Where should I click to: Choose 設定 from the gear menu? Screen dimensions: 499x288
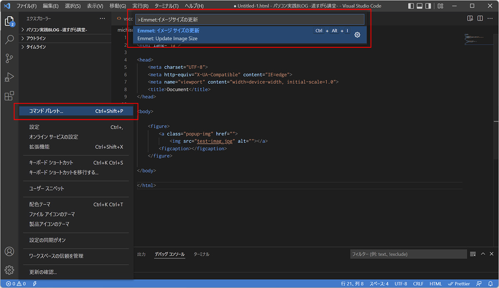76,127
